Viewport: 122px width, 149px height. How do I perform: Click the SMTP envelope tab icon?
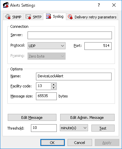click(28, 17)
